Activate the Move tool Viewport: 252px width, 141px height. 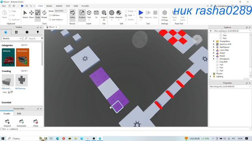pos(31,14)
